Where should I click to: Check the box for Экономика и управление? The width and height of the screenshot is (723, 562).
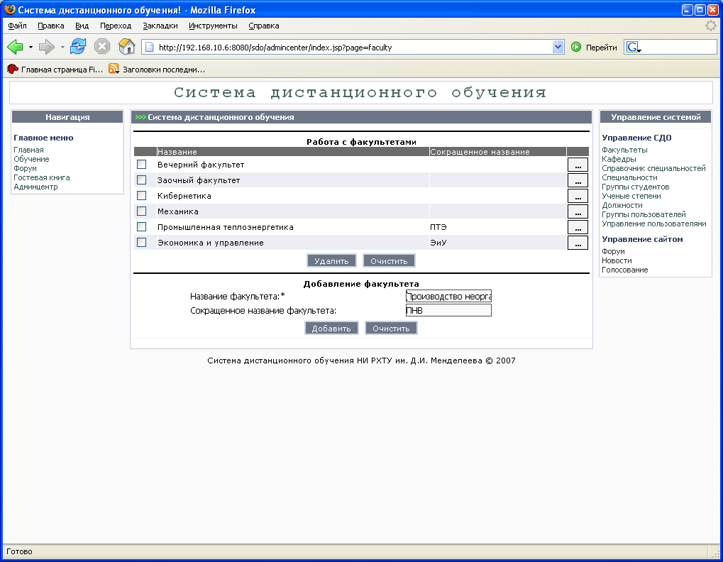(142, 243)
